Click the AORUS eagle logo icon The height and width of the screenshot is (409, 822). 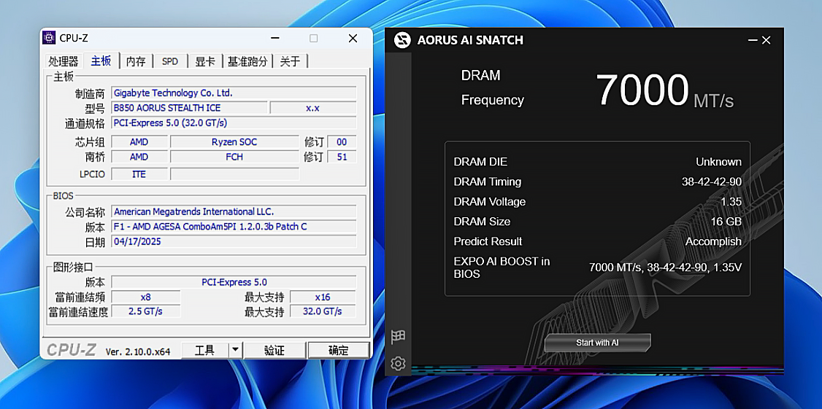[402, 40]
